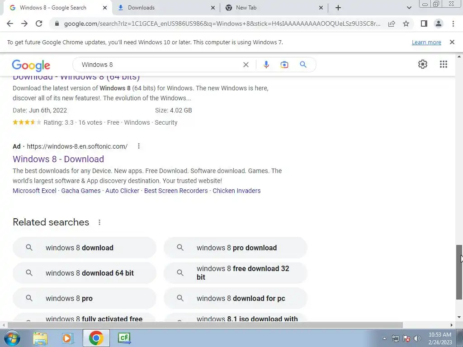Start Google voice search with microphone
463x347 pixels.
pyautogui.click(x=266, y=65)
